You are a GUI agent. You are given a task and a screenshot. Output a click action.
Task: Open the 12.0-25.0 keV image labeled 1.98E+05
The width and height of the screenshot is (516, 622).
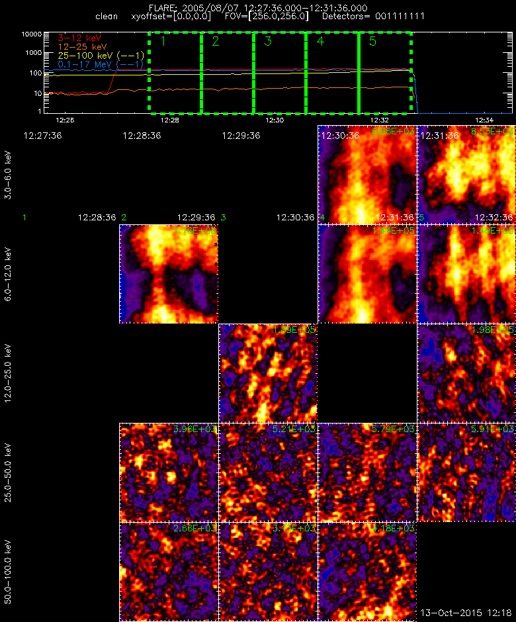(x=466, y=373)
